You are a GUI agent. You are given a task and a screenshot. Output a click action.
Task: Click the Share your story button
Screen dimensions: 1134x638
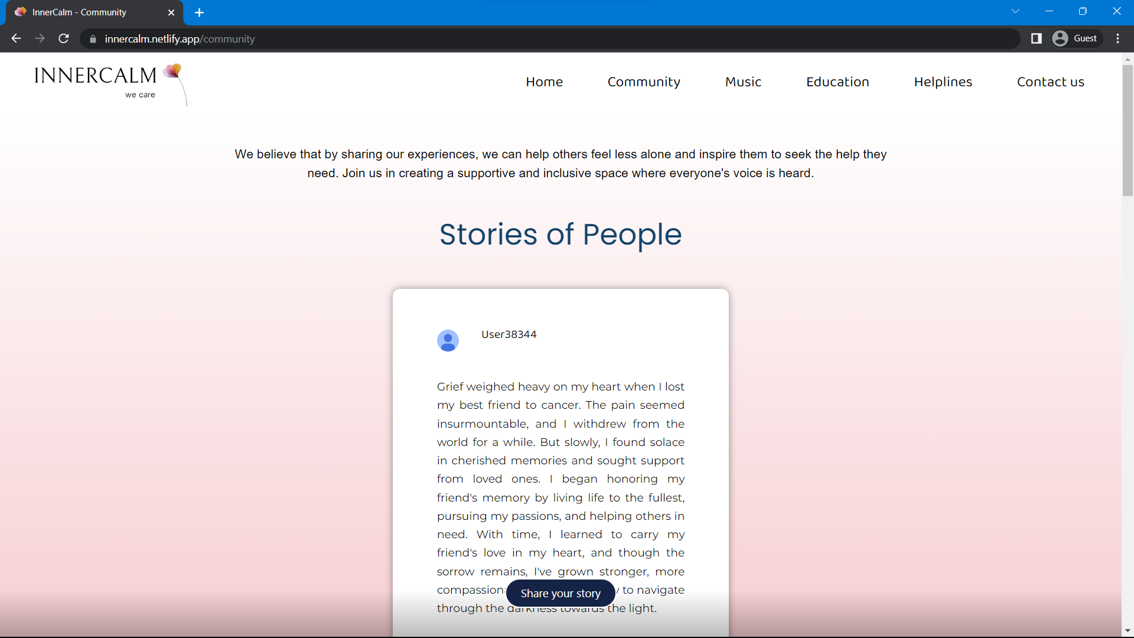coord(561,593)
